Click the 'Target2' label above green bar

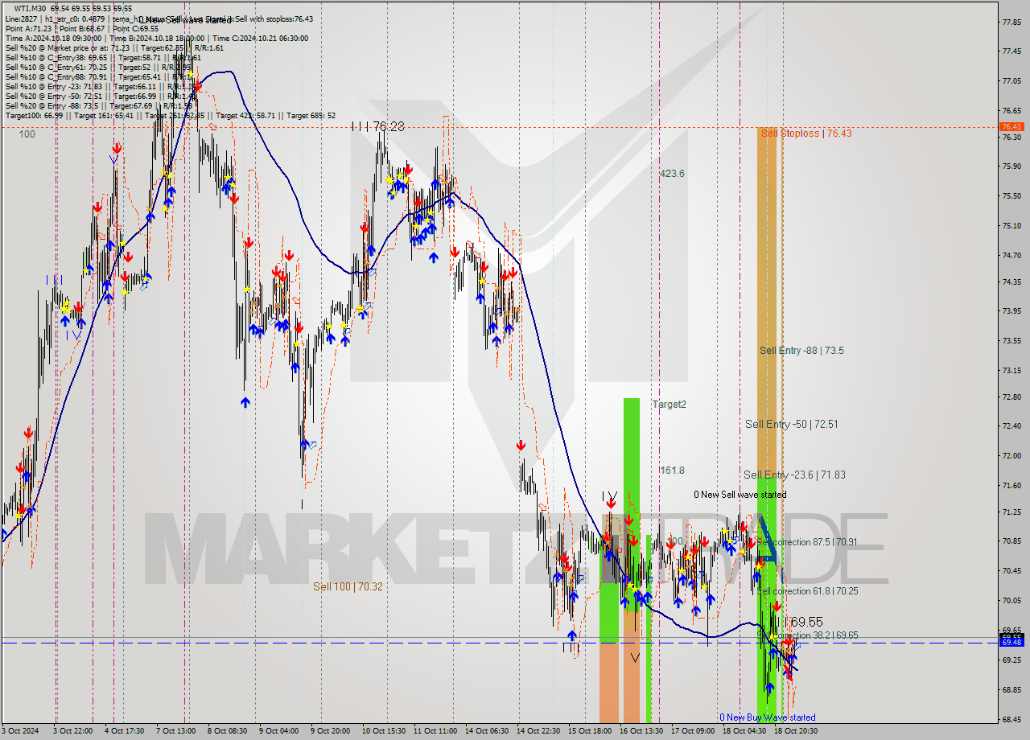click(x=669, y=405)
